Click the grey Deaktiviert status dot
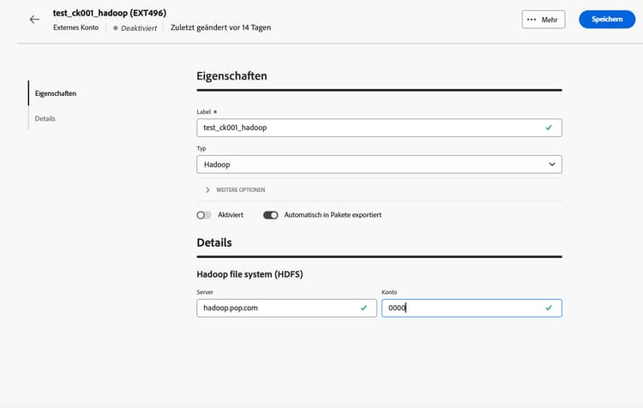The height and width of the screenshot is (408, 643). 116,28
